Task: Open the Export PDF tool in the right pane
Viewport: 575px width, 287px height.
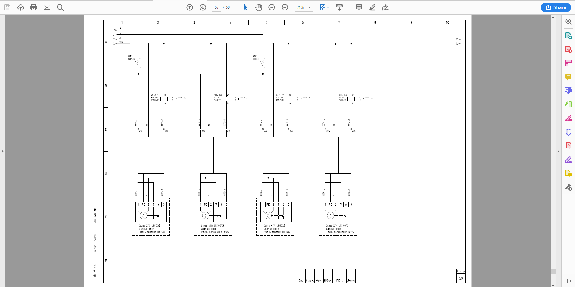Action: pos(568,36)
